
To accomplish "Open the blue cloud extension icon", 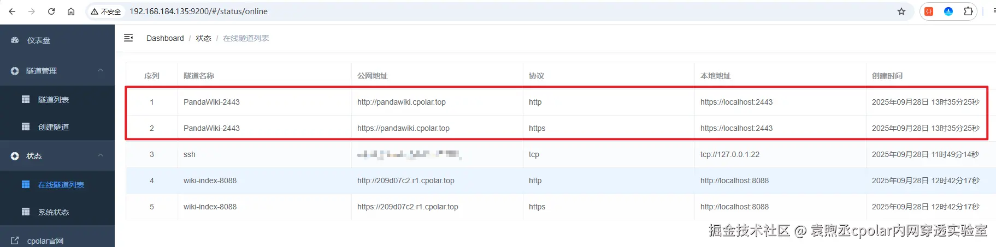I will (x=948, y=11).
